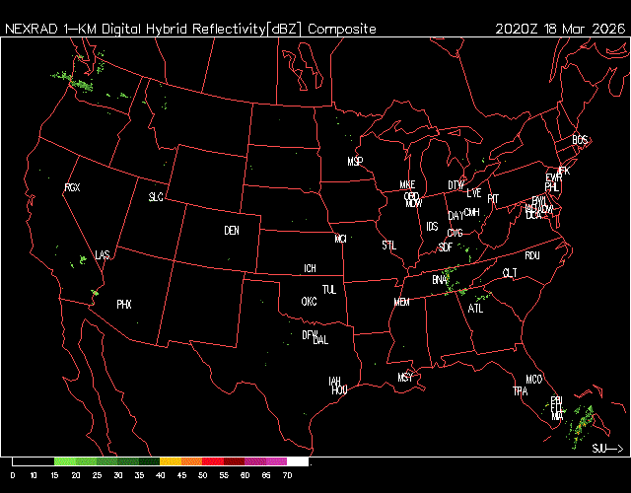The image size is (631, 493).
Task: Click the DEN station marker
Action: tap(232, 231)
